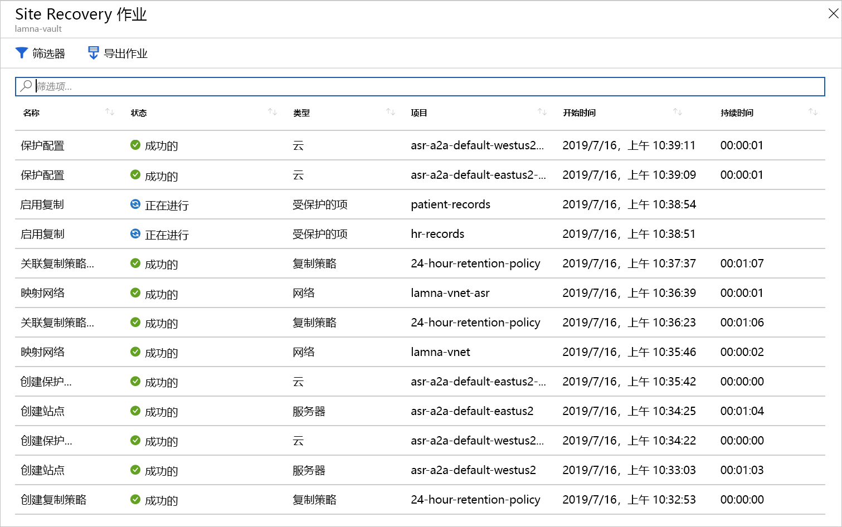The height and width of the screenshot is (527, 842).
Task: Click the lamna-vault subtitle
Action: click(38, 29)
